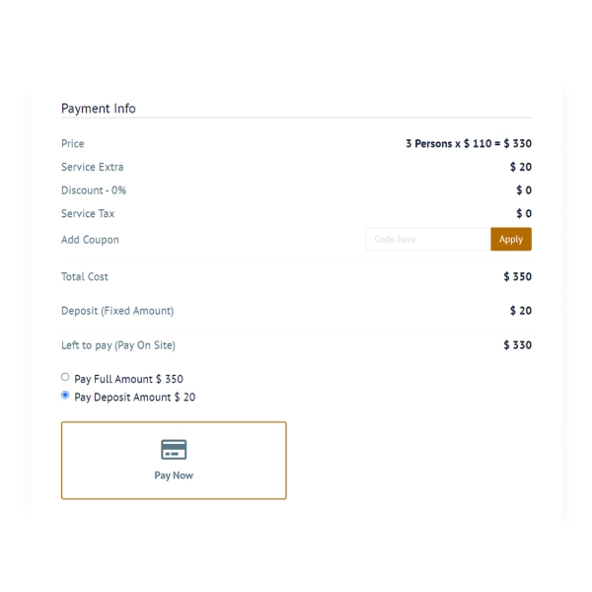Click the '3 Persons x $ 110 = $ 330' price text
Image resolution: width=592 pixels, height=592 pixels.
click(x=468, y=144)
